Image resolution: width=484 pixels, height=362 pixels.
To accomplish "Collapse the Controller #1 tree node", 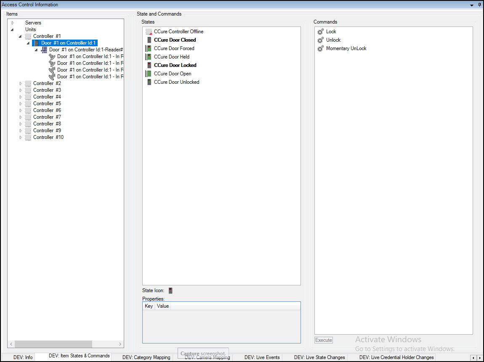I will [20, 36].
